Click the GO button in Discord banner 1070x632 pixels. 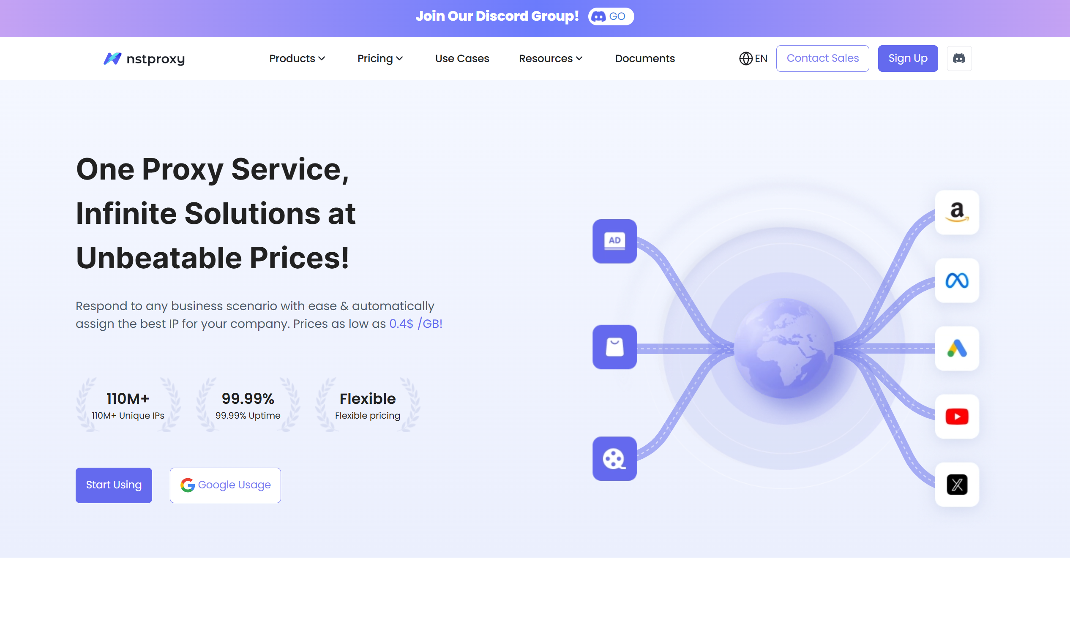610,16
